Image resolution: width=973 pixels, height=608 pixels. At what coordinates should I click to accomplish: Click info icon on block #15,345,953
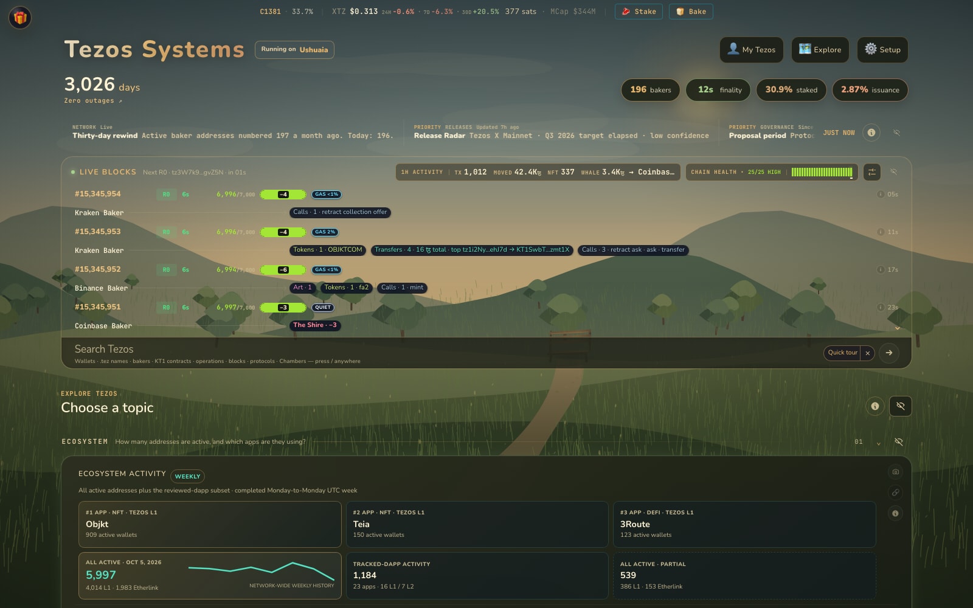click(x=881, y=232)
